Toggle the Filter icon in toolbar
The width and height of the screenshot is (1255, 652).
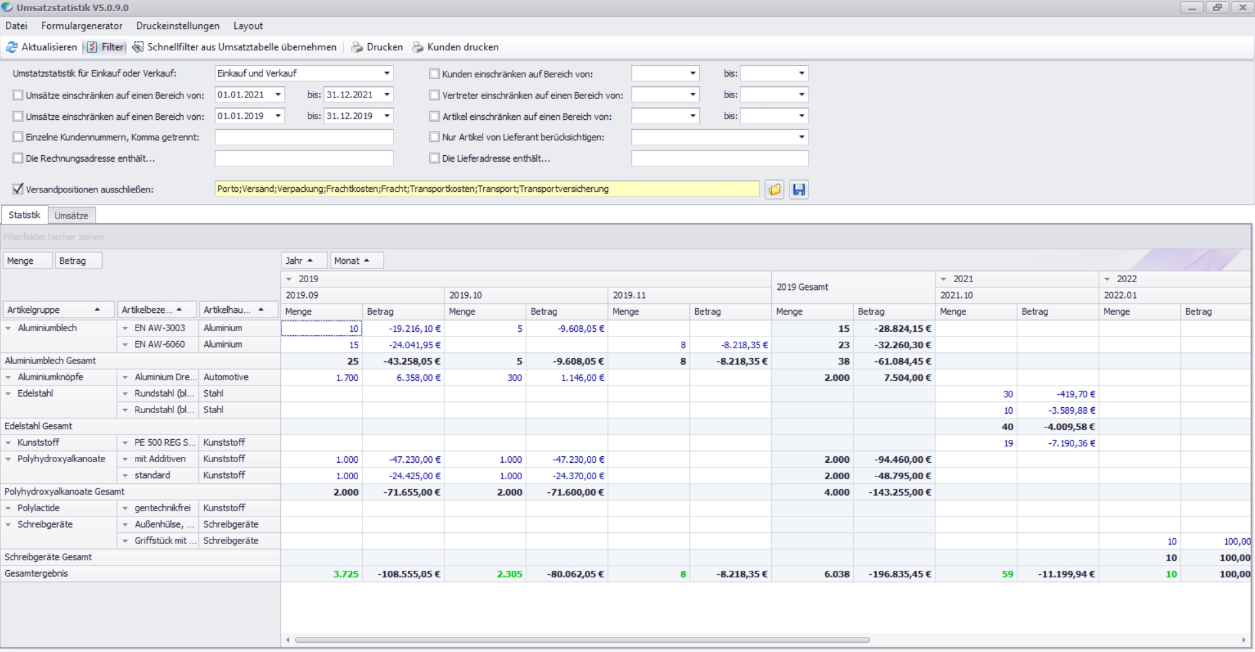(x=92, y=47)
